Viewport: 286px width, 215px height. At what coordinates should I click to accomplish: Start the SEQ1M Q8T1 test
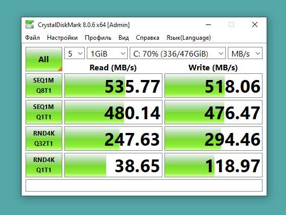coord(44,86)
